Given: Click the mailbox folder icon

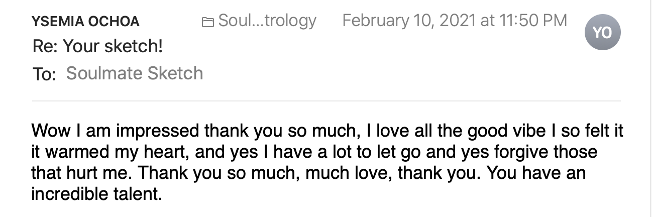Looking at the screenshot, I should tap(207, 22).
